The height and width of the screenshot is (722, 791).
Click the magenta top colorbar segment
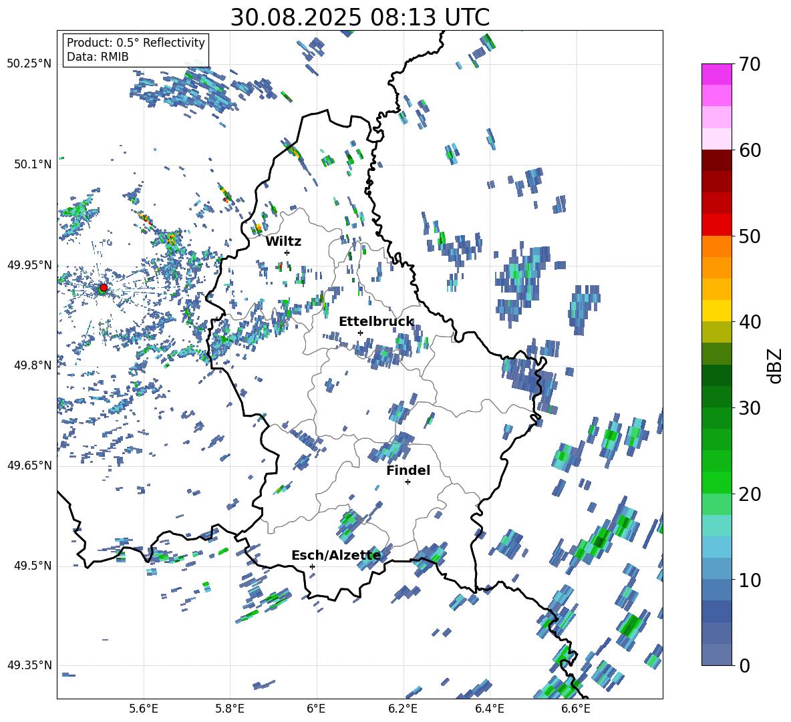click(x=716, y=74)
